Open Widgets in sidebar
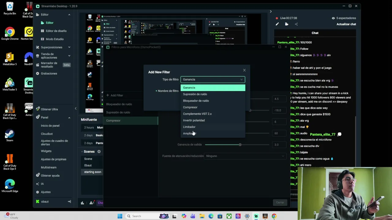The height and width of the screenshot is (220, 392). [x=46, y=151]
